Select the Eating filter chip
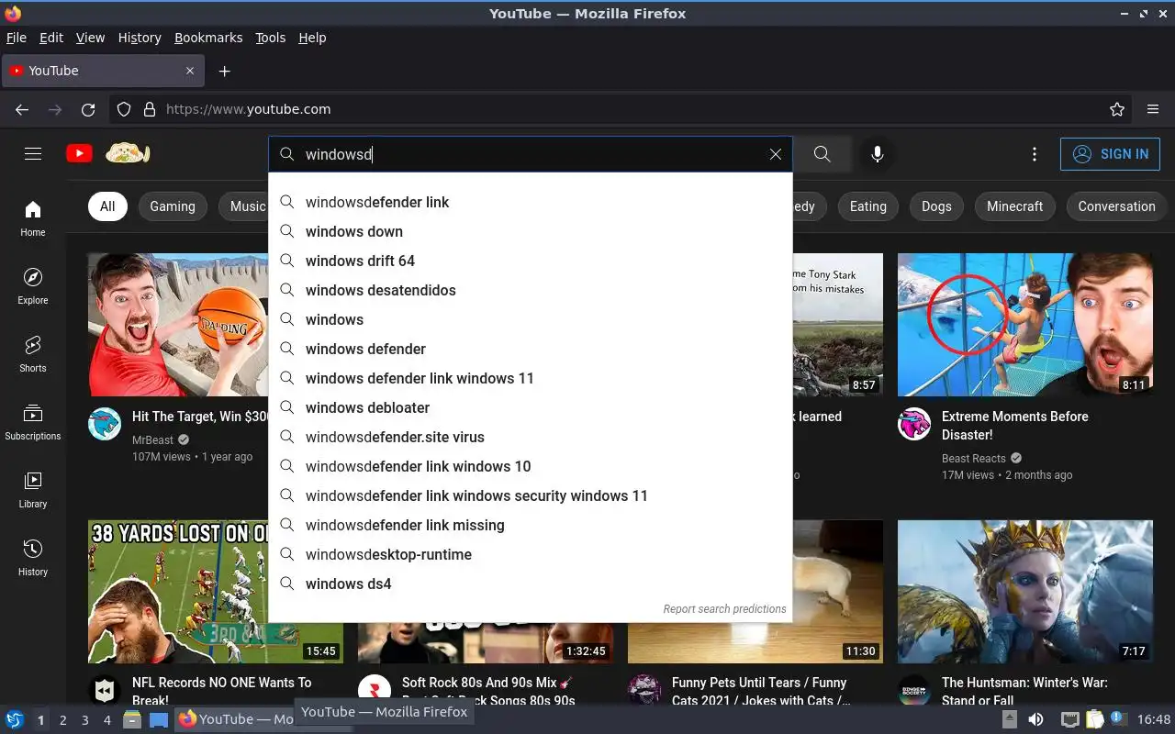The width and height of the screenshot is (1175, 734). point(867,206)
